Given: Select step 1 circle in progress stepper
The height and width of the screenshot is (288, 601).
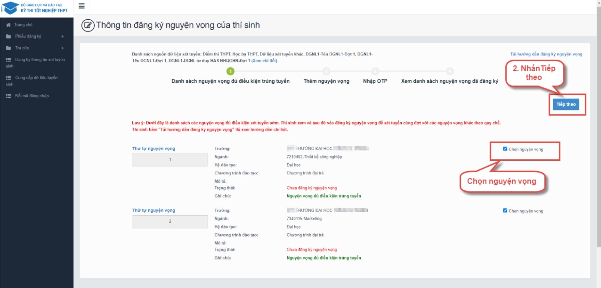Looking at the screenshot, I should pos(230,71).
